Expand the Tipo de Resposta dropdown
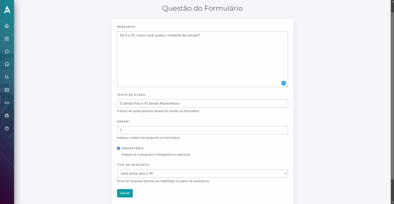This screenshot has width=394, height=204. (202, 174)
